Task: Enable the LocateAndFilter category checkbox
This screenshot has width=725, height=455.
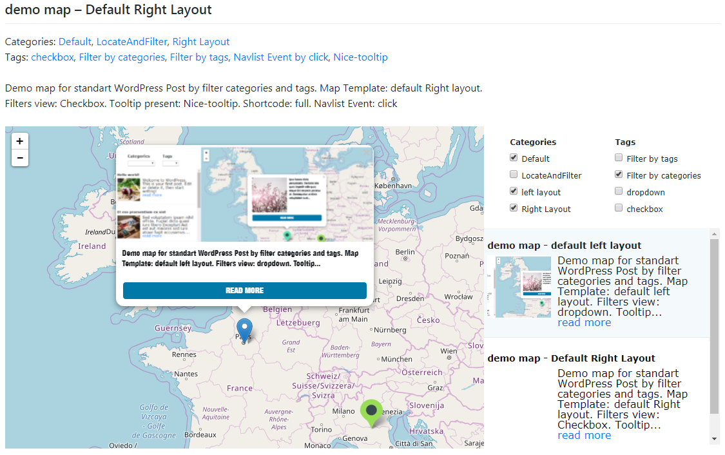Action: (514, 175)
